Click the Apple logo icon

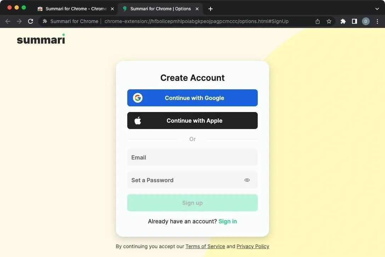tap(138, 121)
